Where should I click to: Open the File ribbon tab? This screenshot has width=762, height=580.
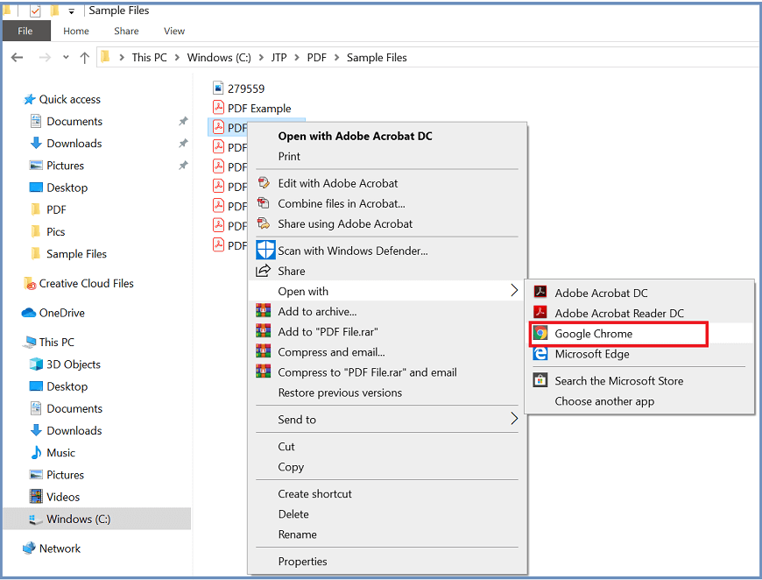point(25,31)
